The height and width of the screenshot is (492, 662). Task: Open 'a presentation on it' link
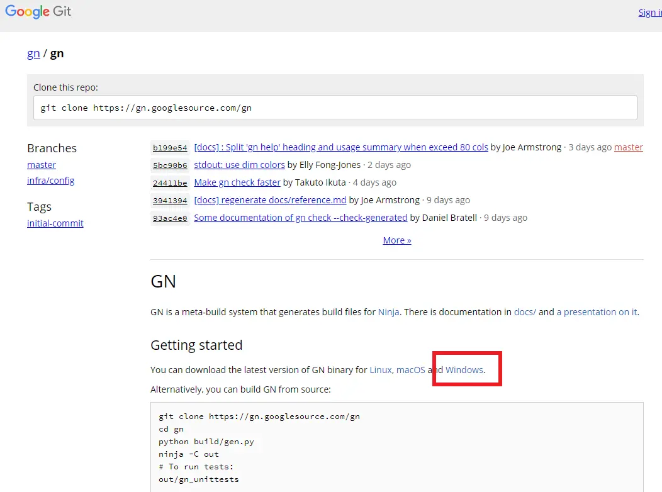coord(597,312)
